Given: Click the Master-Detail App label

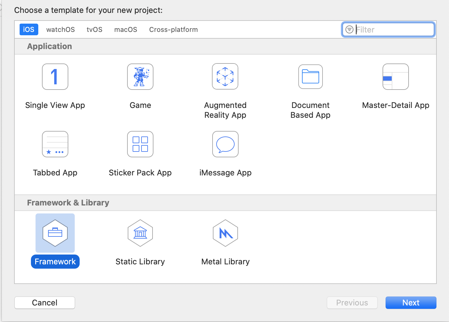Looking at the screenshot, I should [396, 105].
